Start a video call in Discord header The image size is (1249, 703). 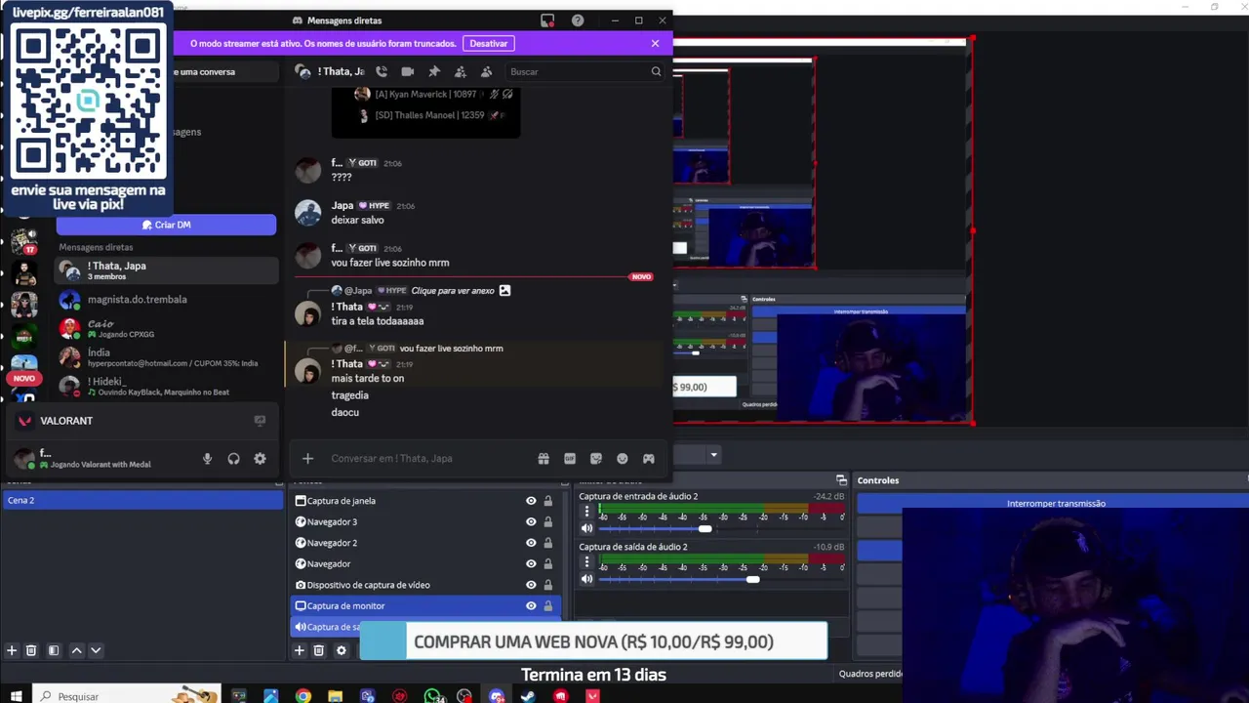[408, 71]
